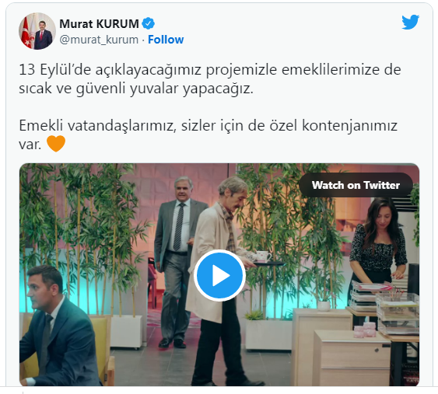Click the woman sorting papers at desk
The width and height of the screenshot is (438, 394).
pyautogui.click(x=377, y=251)
